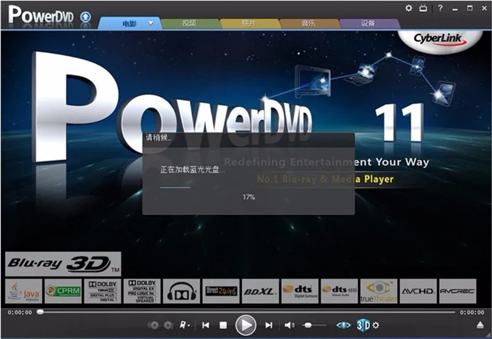Click the playback seek bar handle
Image resolution: width=492 pixels, height=339 pixels.
click(x=40, y=312)
